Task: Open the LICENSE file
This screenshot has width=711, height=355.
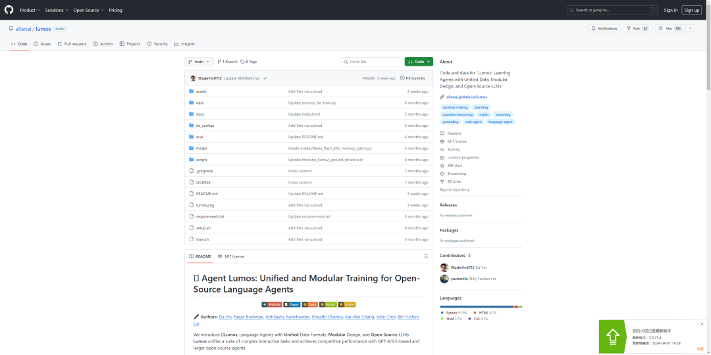Action: (x=203, y=183)
